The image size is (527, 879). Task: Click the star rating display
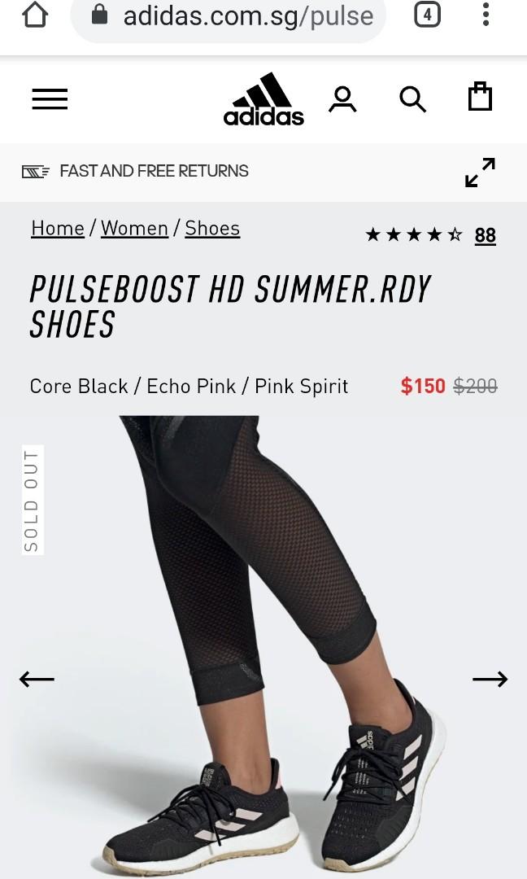click(x=414, y=234)
